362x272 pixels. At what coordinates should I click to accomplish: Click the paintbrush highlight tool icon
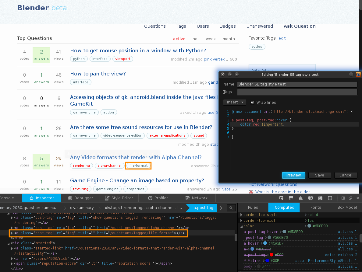(x=300, y=198)
